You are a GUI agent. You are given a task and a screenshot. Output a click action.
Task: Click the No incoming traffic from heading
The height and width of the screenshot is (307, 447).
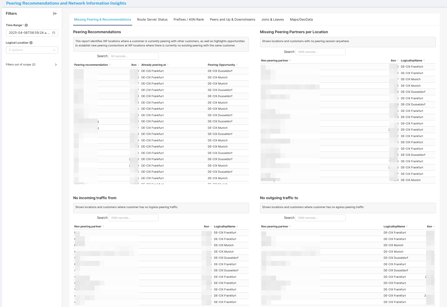pos(95,198)
